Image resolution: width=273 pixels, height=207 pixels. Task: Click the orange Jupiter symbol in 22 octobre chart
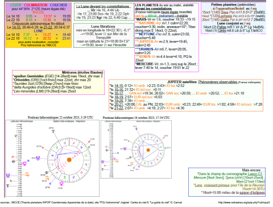point(27,175)
